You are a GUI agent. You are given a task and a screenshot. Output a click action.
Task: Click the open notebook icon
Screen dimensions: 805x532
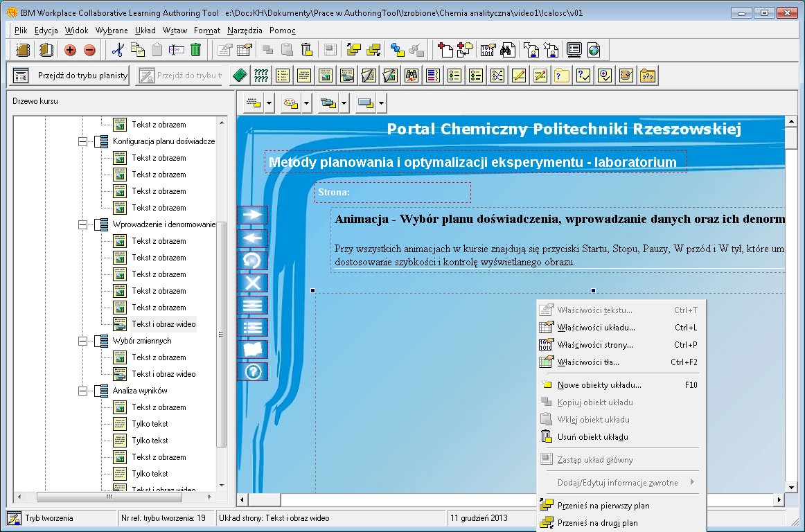tap(46, 50)
